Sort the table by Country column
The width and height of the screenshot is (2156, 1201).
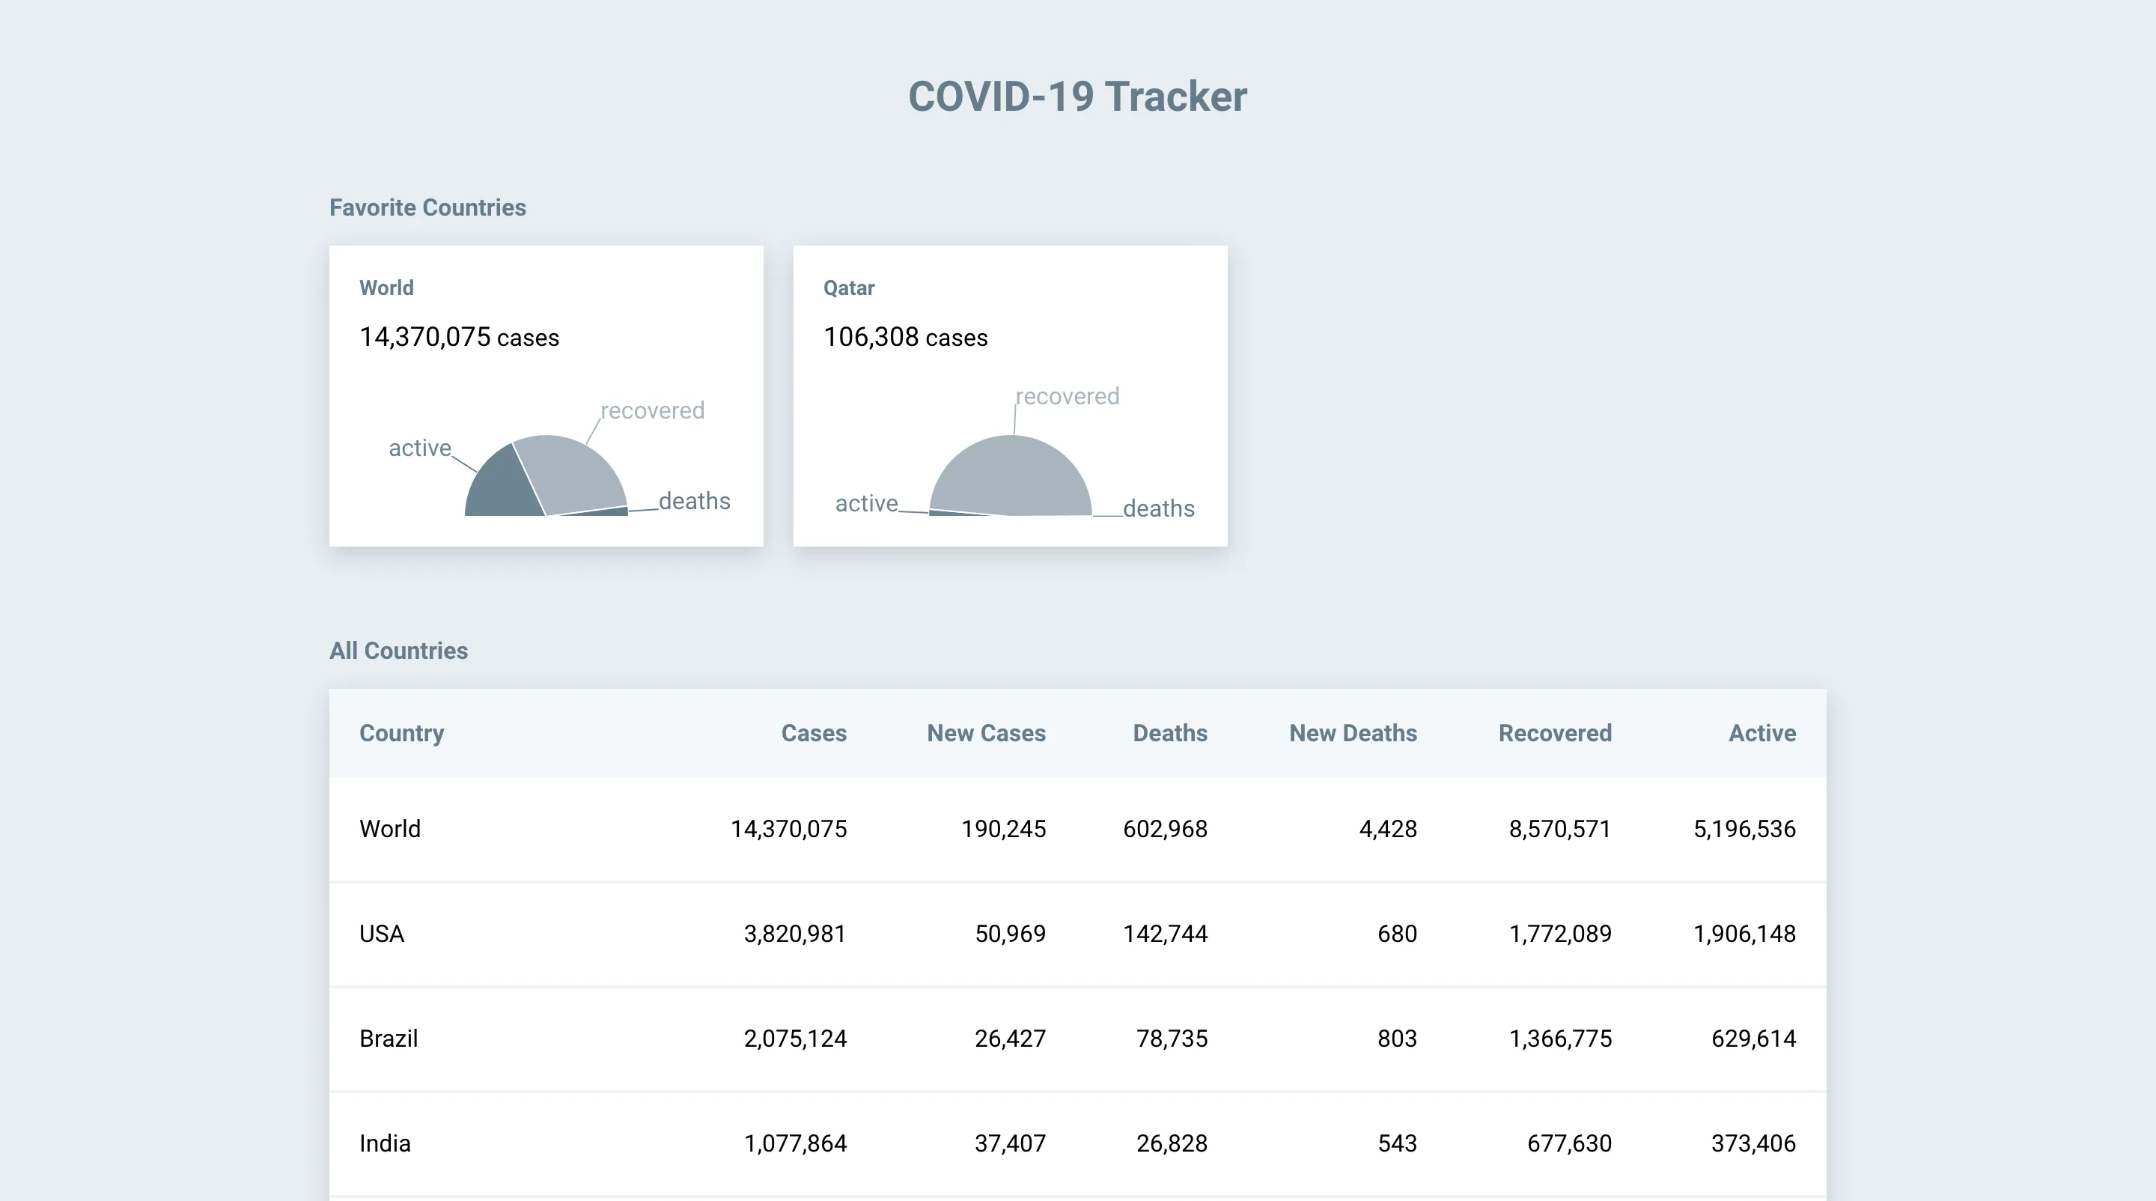click(x=402, y=733)
